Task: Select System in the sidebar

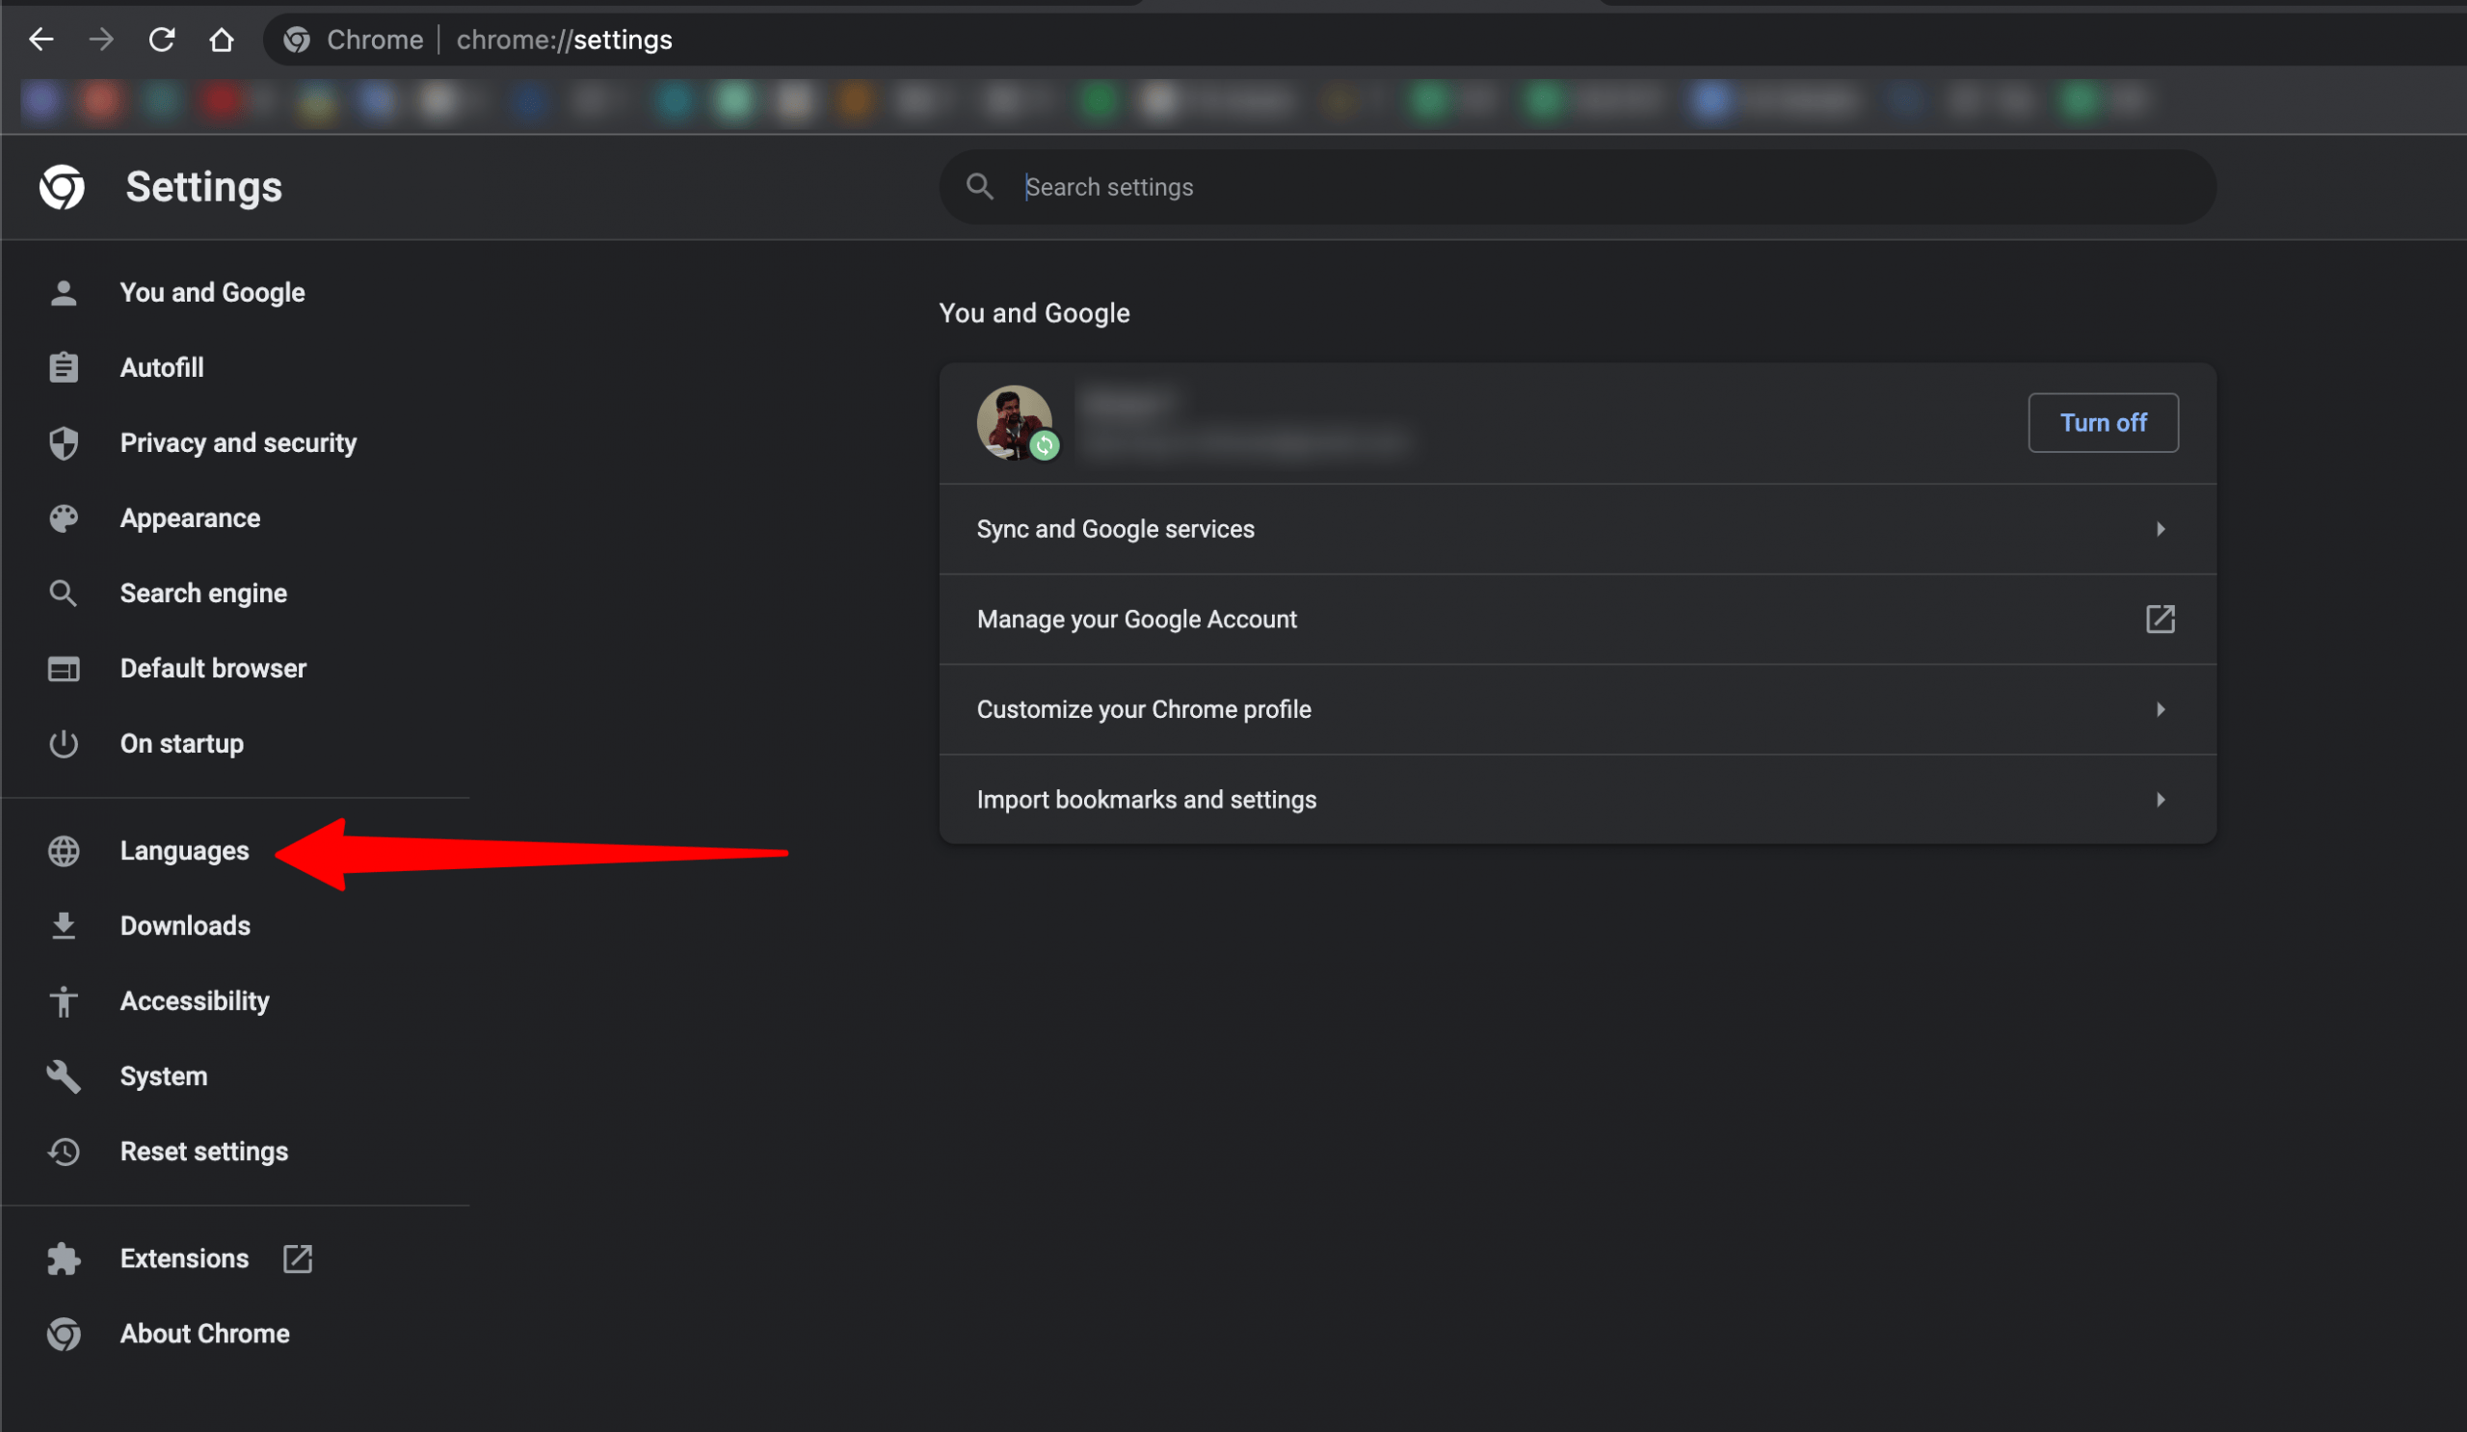Action: (x=164, y=1075)
